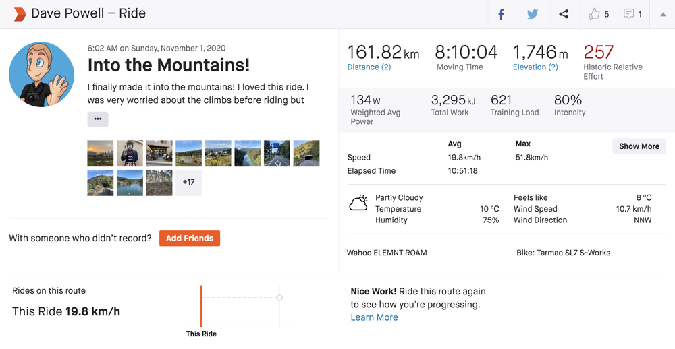Click the Strava orange chevron logo
The height and width of the screenshot is (349, 675).
(20, 14)
